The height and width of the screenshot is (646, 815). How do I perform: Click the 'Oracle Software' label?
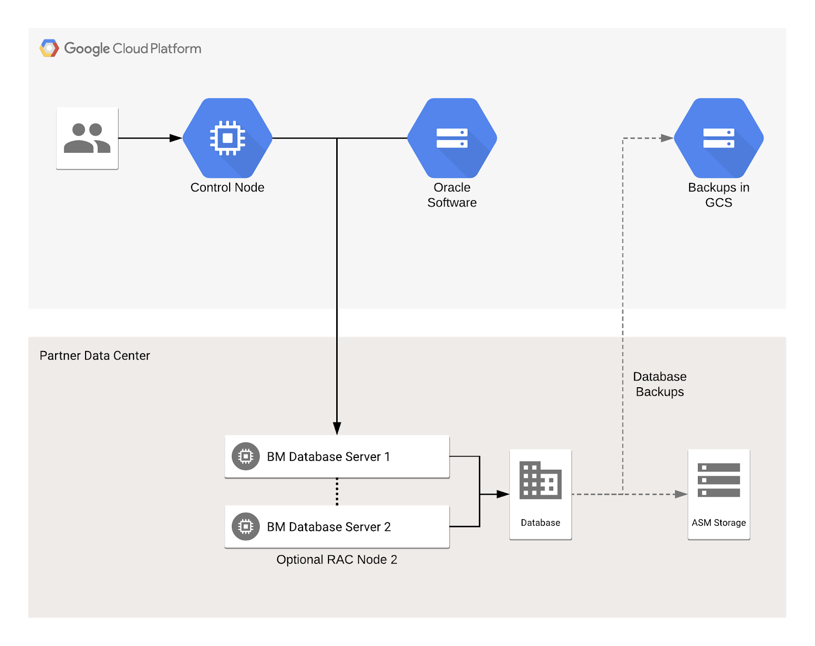pos(452,195)
